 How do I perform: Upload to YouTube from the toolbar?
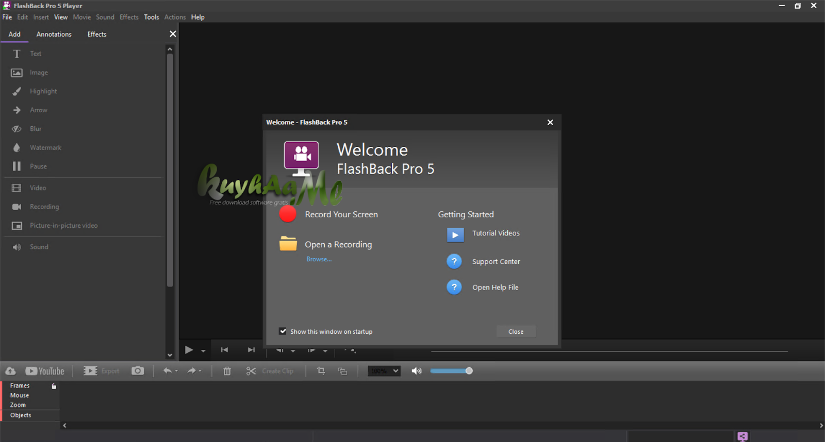click(x=45, y=371)
